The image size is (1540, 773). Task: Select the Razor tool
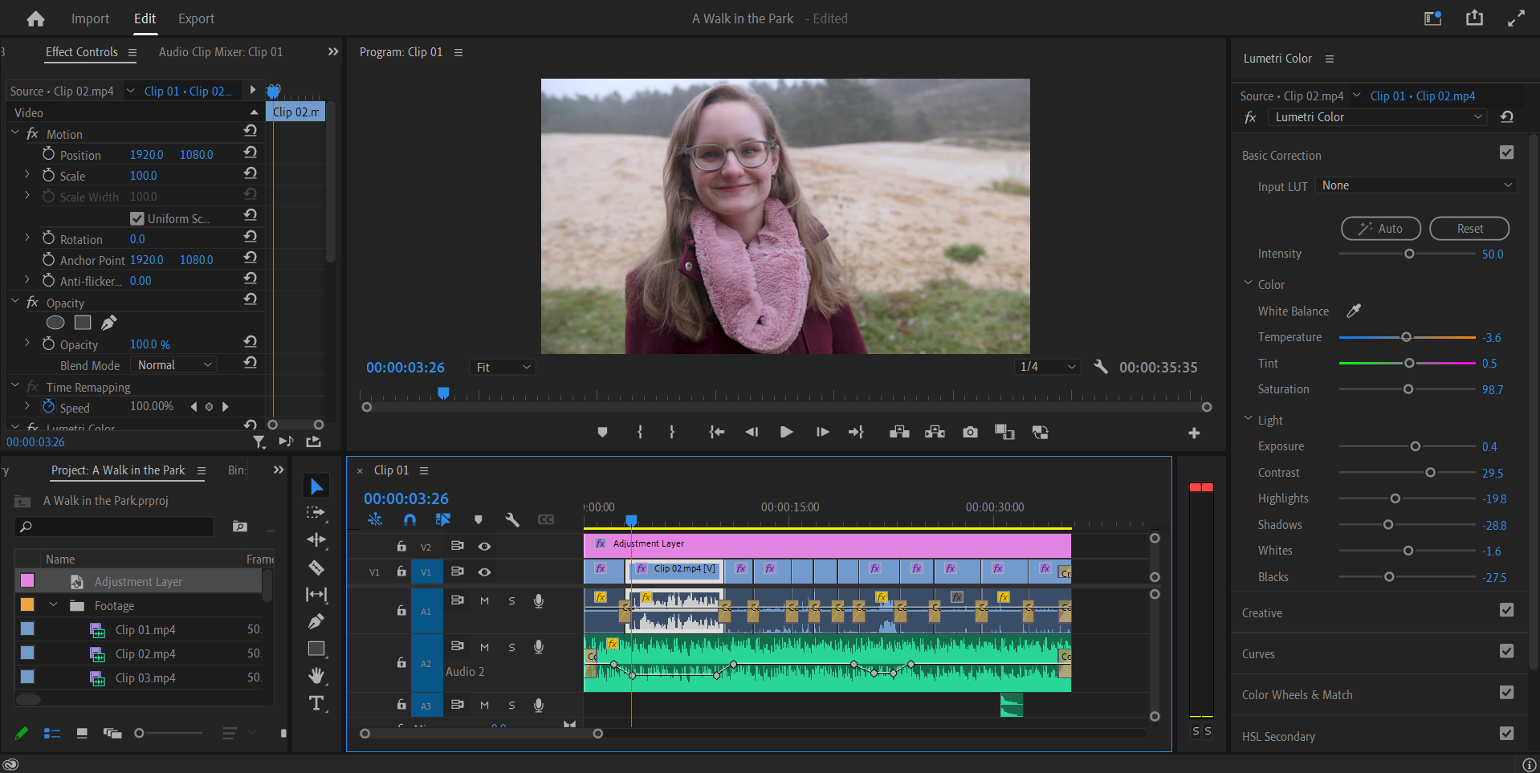pyautogui.click(x=316, y=568)
